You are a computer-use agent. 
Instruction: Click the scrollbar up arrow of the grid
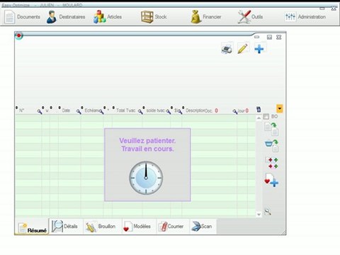[x=259, y=118]
